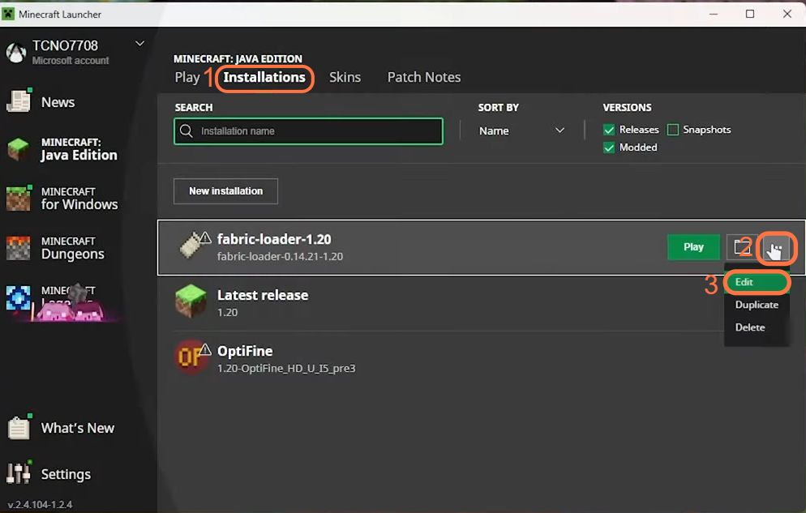
Task: Open the Sort By Name dropdown
Action: pos(521,131)
